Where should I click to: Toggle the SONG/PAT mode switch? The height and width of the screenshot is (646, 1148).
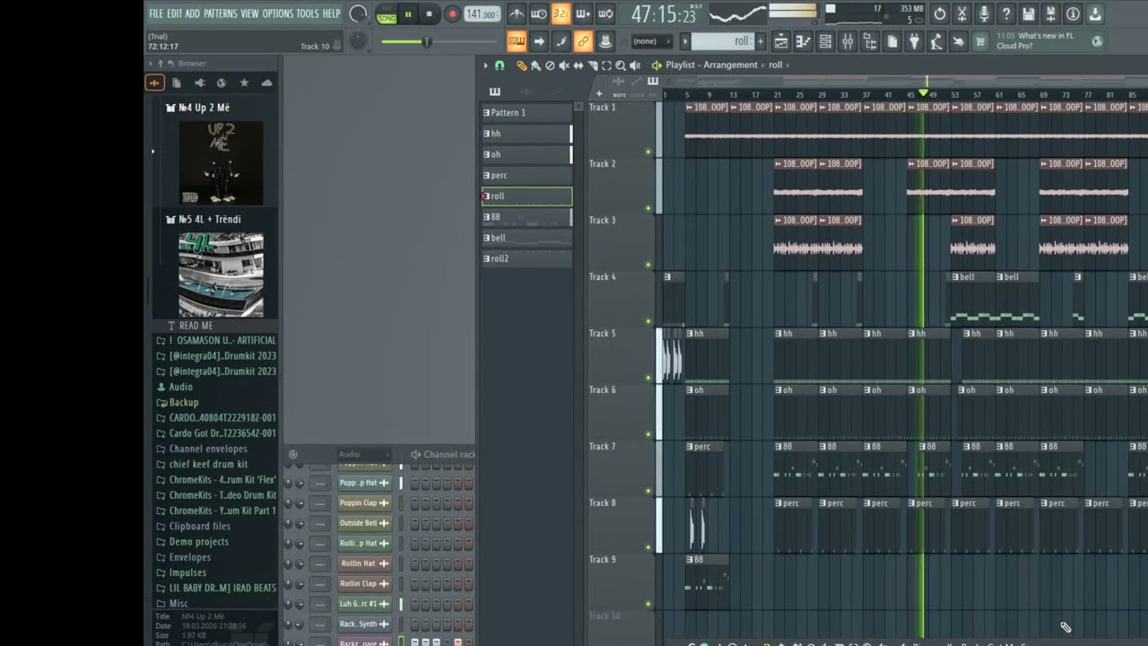click(387, 14)
